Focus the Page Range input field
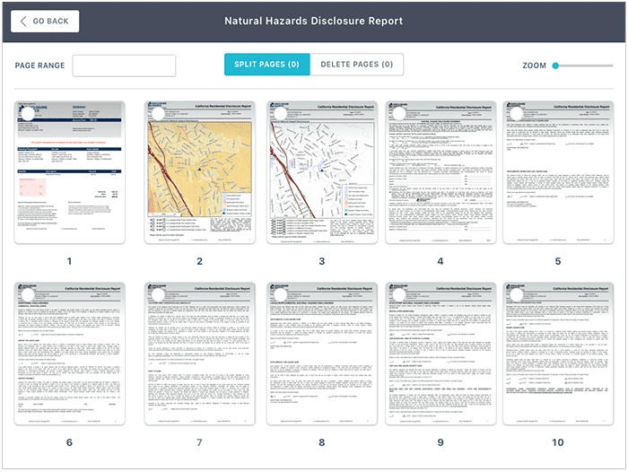The image size is (628, 472). pos(124,66)
